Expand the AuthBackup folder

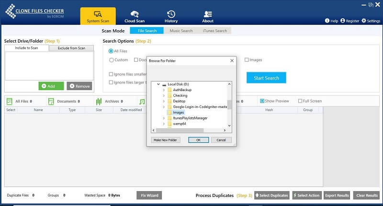click(164, 90)
